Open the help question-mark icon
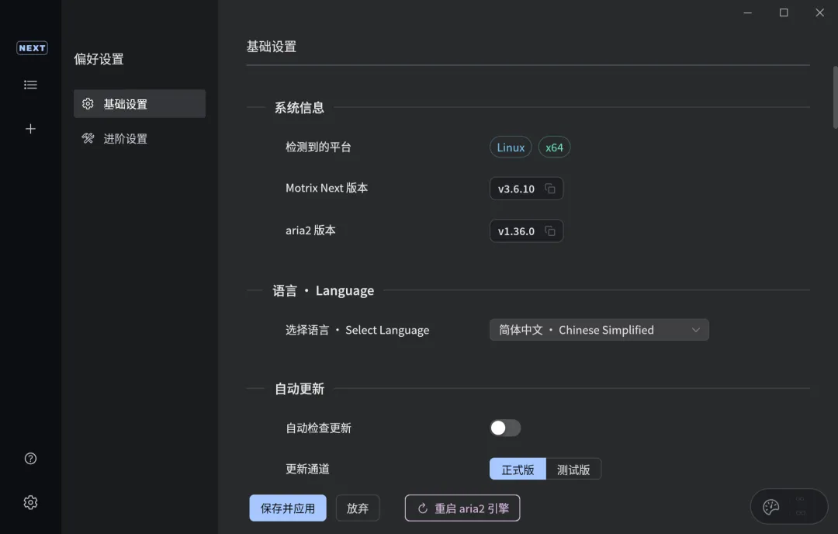 click(30, 459)
